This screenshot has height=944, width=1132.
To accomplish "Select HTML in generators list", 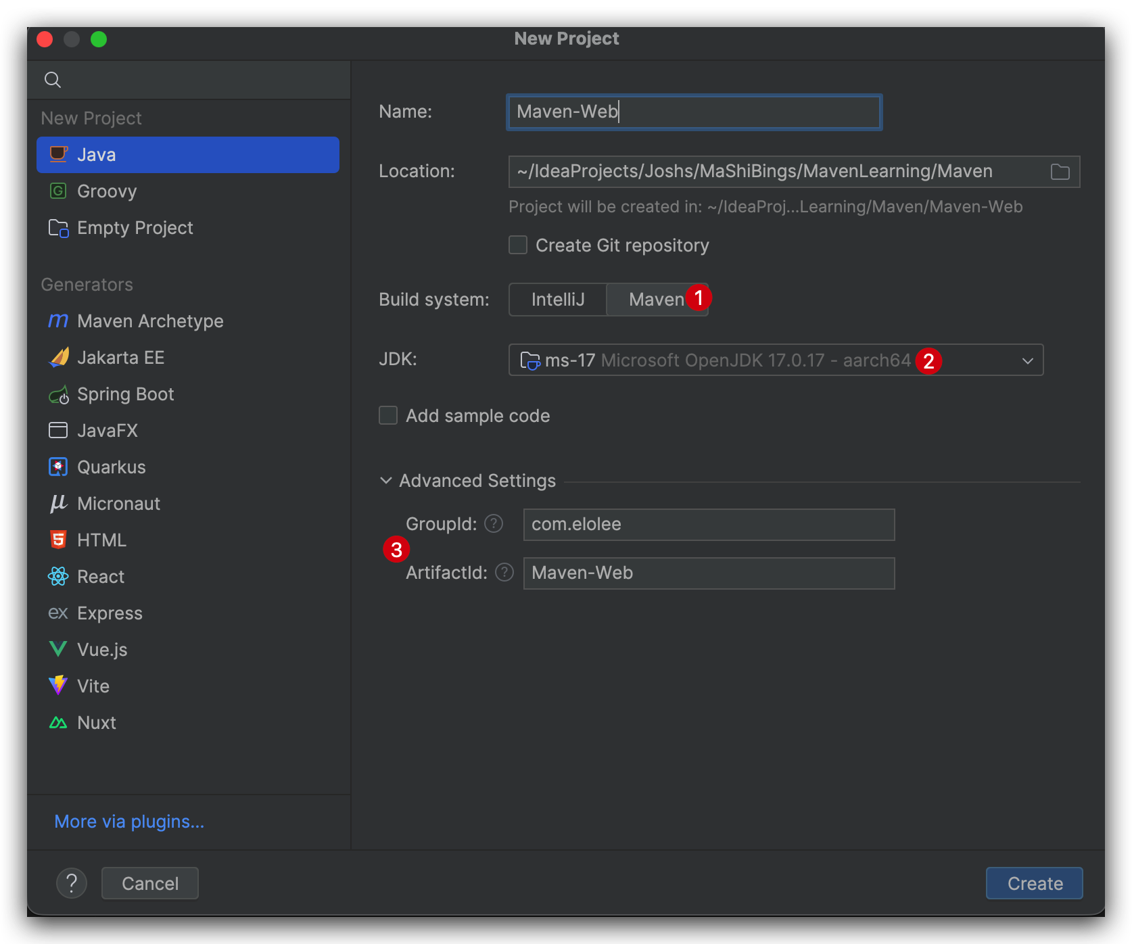I will [x=188, y=540].
